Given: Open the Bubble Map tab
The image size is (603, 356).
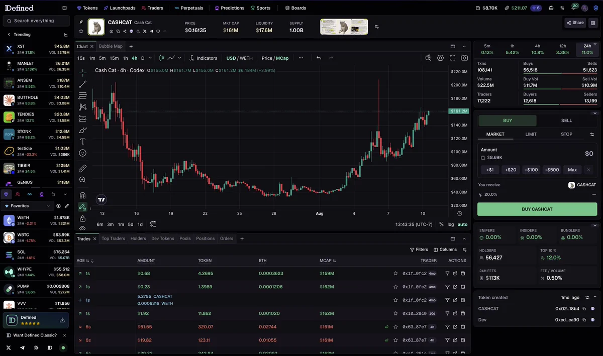Looking at the screenshot, I should tap(111, 46).
